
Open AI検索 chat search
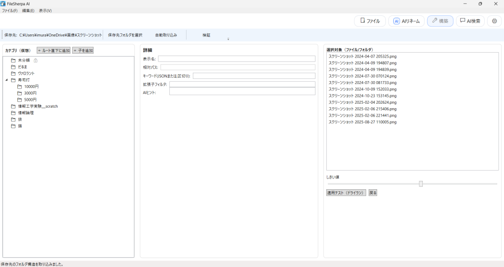tap(470, 21)
